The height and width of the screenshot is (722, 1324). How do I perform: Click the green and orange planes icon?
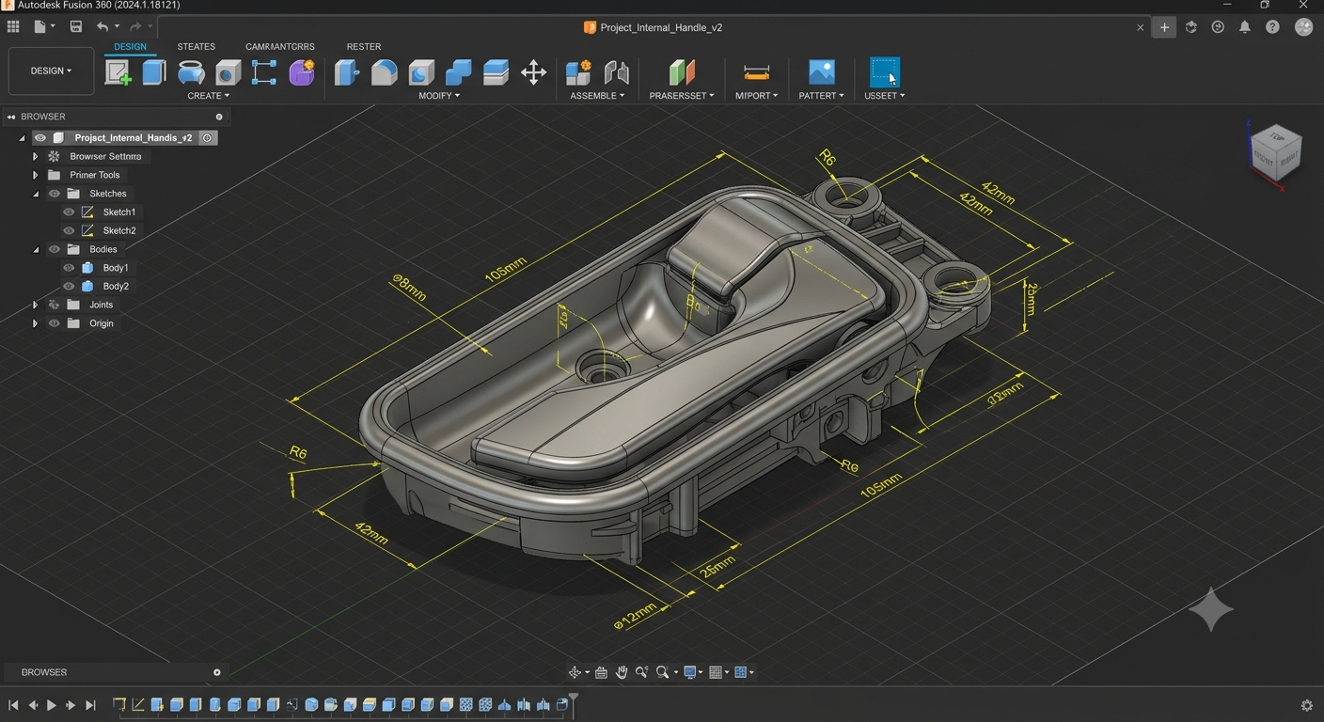point(682,72)
